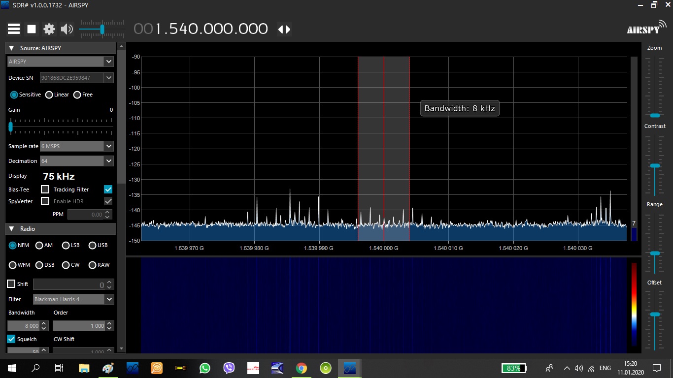
Task: Click the 1.539 980 G frequency label
Action: pyautogui.click(x=254, y=248)
